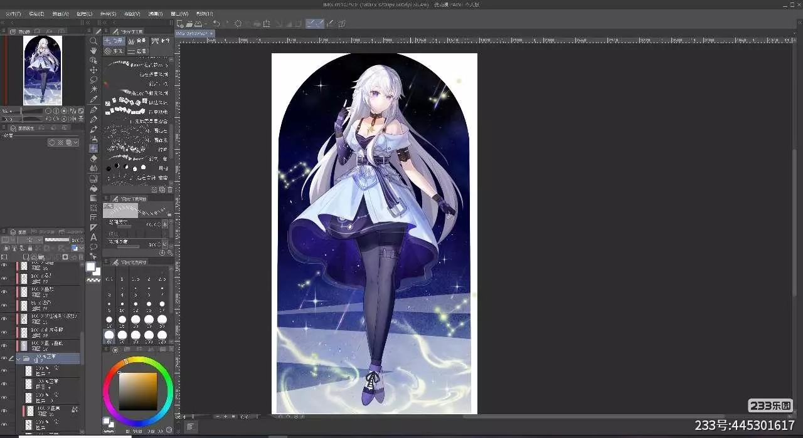Click the New file command bar icon
This screenshot has height=438, width=803.
181,23
